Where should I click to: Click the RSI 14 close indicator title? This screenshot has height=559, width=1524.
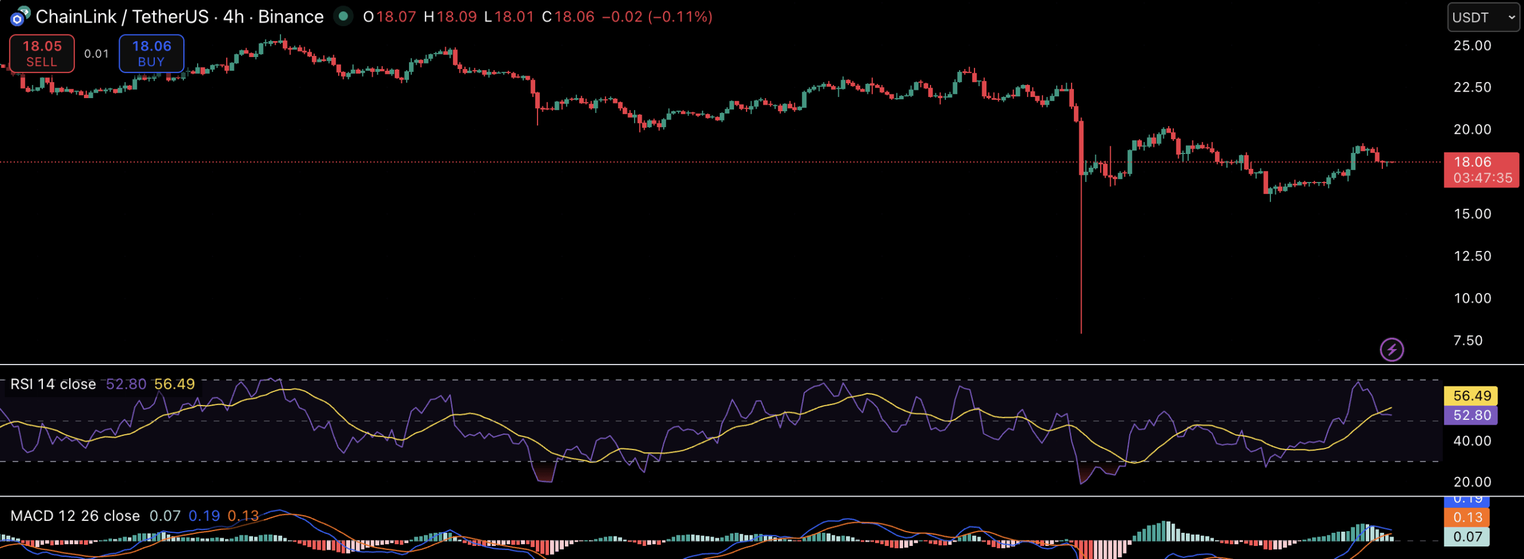pos(53,384)
